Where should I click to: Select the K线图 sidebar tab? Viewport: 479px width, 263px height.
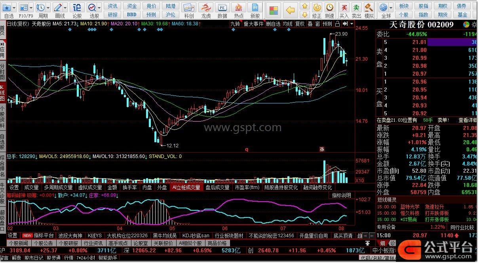(3, 92)
